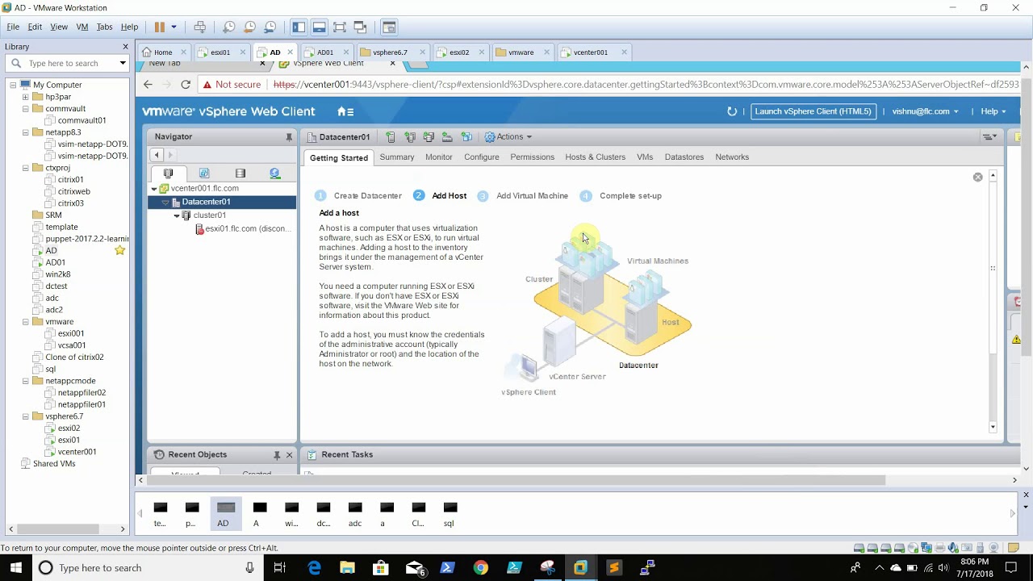Click the horizontal scrollbar below web client
Viewport: 1033px width, 581px height.
click(x=516, y=480)
